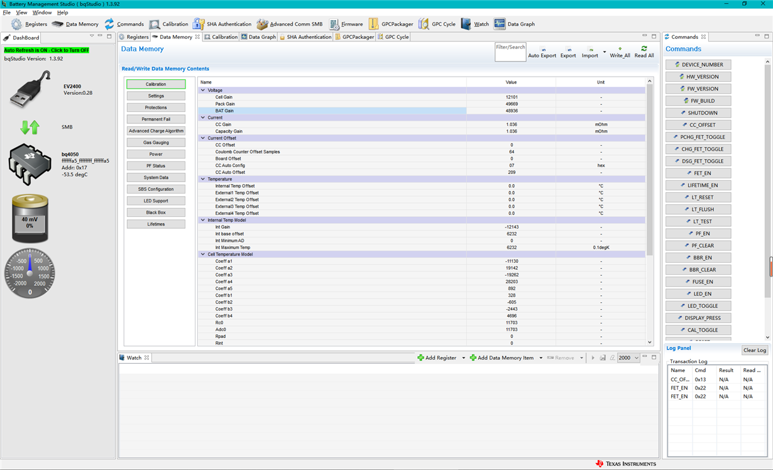Click the Clear Log button
773x470 pixels.
click(754, 350)
